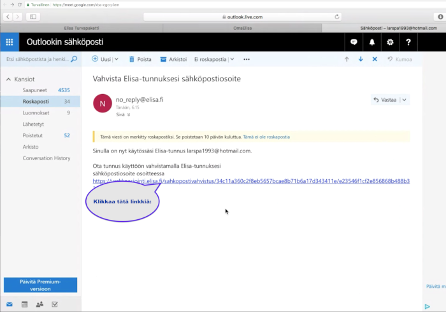
Task: Expand the Vastaa reply options dropdown
Action: [405, 100]
